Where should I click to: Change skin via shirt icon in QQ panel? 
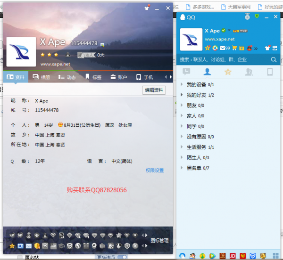(x=267, y=48)
